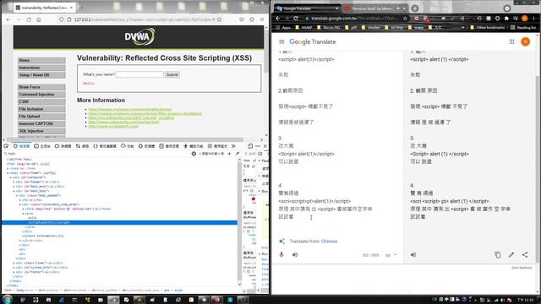Open Pocket save icon in Firefox
This screenshot has height=304, width=541.
[242, 19]
